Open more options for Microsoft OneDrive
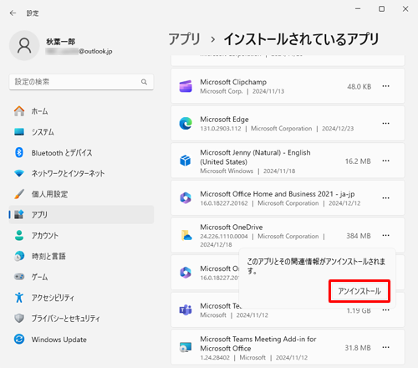This screenshot has width=418, height=368. [385, 235]
